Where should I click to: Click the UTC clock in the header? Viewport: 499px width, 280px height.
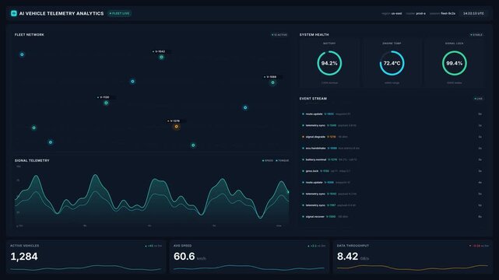[x=473, y=14]
